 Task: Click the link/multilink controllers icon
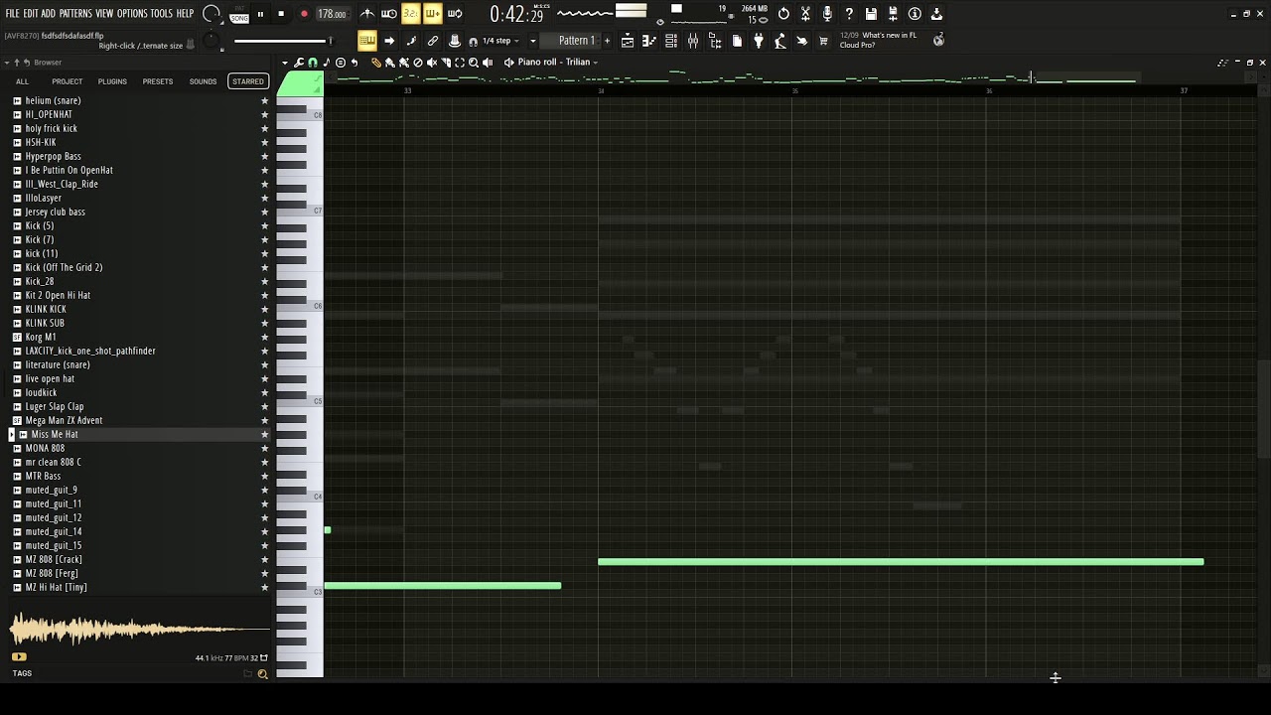(433, 41)
